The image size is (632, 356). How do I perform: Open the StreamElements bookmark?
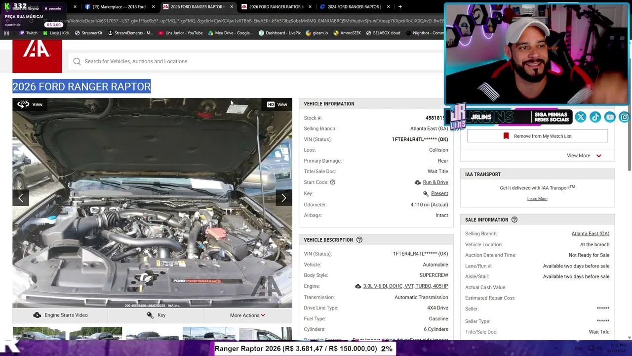pos(130,33)
